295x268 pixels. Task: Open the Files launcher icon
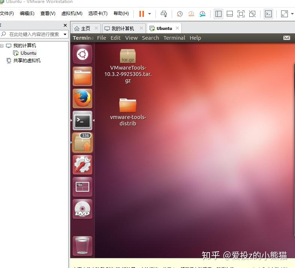82,76
